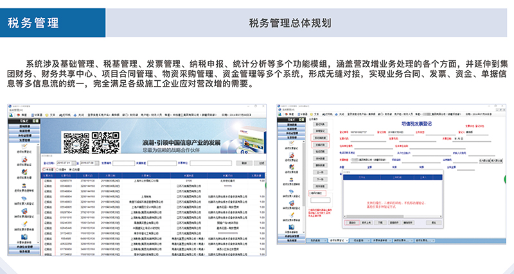The width and height of the screenshot is (514, 274).
Task: Click the 扫描识别 button
Action: (319, 146)
